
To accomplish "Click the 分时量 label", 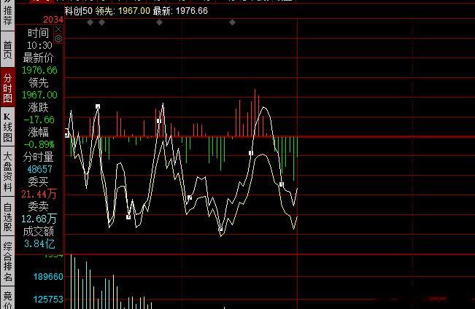I will (x=38, y=157).
